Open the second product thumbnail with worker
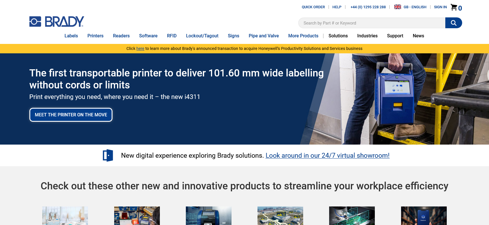This screenshot has height=225, width=489. pos(137,216)
